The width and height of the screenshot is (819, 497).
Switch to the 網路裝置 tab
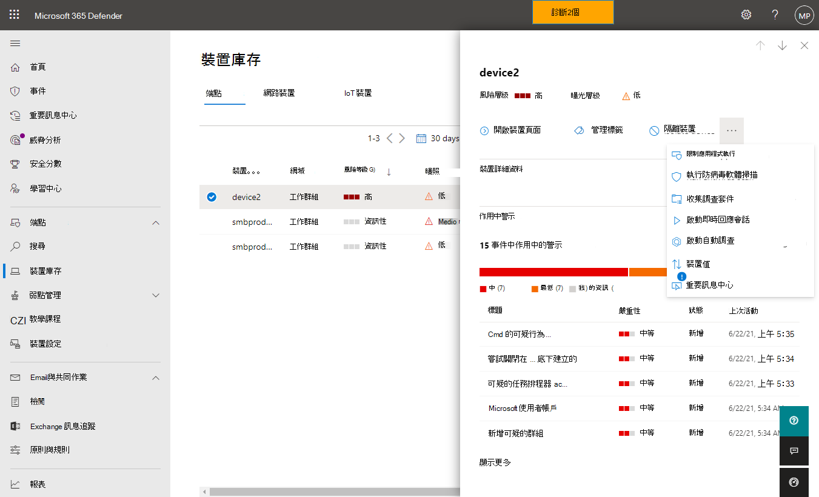[279, 93]
